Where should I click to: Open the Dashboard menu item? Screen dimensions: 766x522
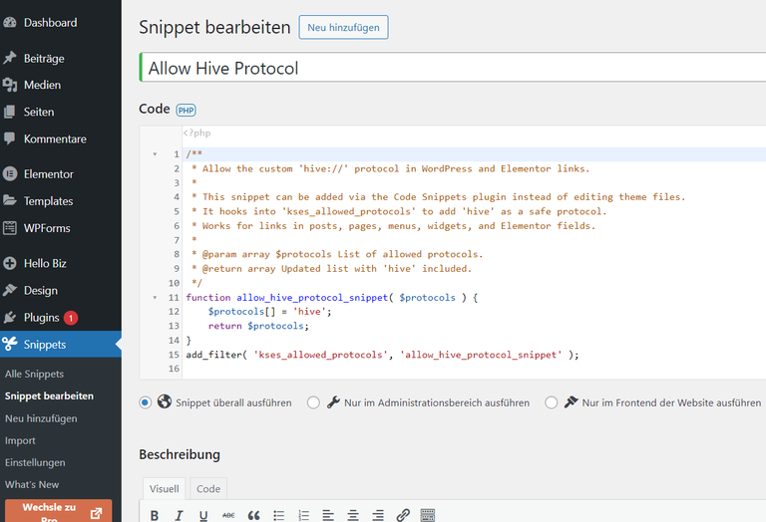(50, 23)
